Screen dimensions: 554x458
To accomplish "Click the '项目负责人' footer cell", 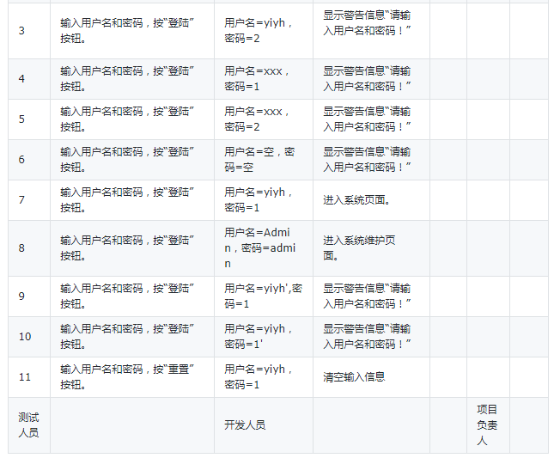I will [488, 425].
